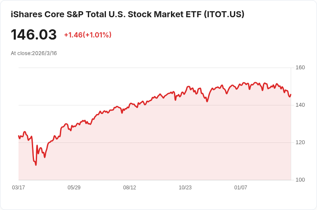Click the vertical y-axis line
Screen dimensions: 317x210
pos(291,129)
